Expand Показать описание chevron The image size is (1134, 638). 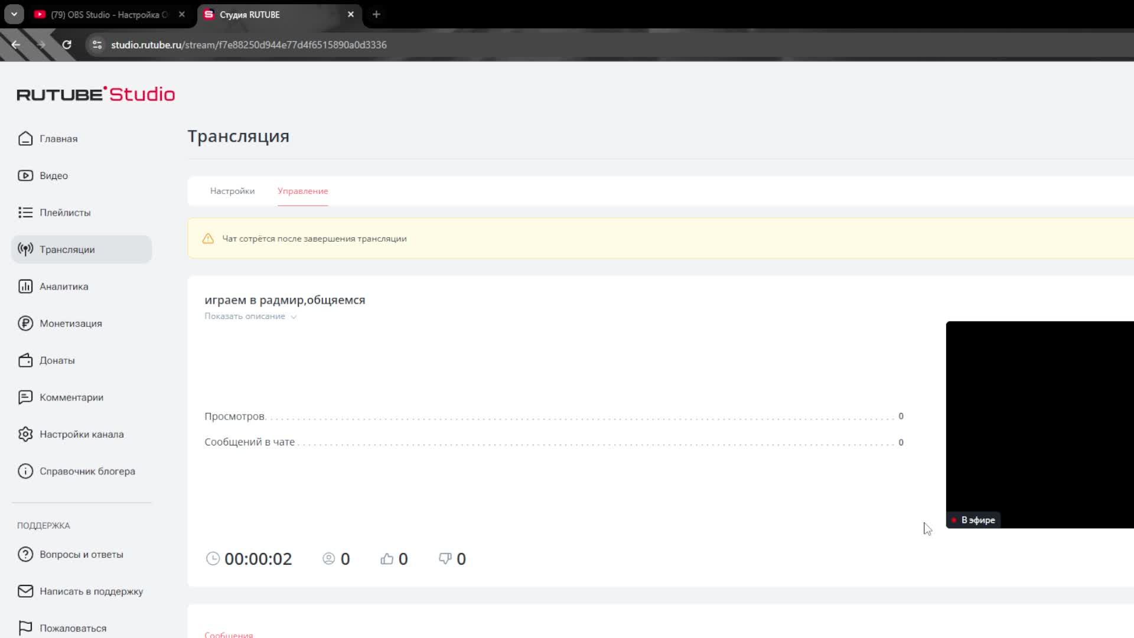click(x=294, y=317)
